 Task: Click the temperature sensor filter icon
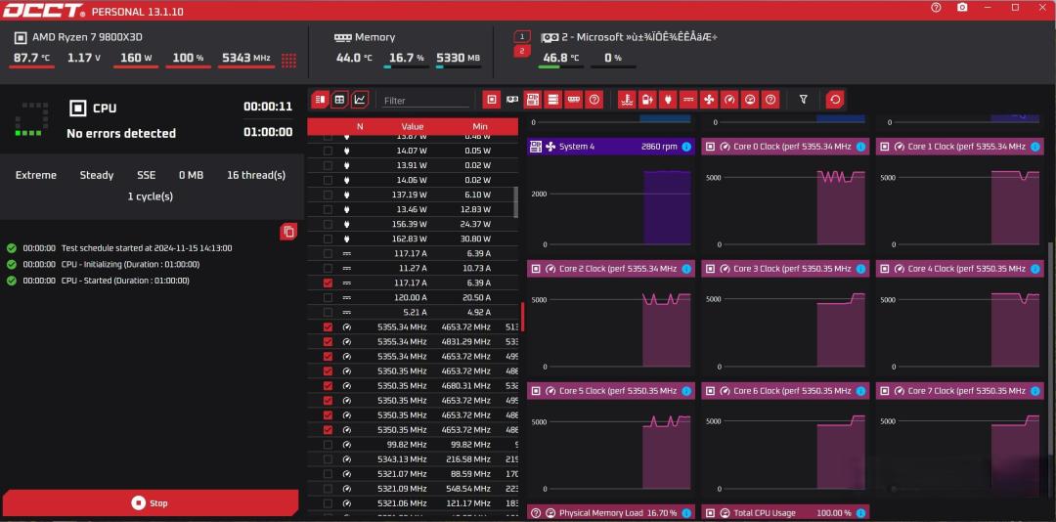tap(628, 100)
